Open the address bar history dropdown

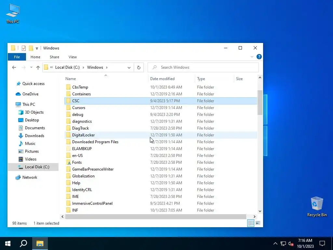[x=129, y=67]
